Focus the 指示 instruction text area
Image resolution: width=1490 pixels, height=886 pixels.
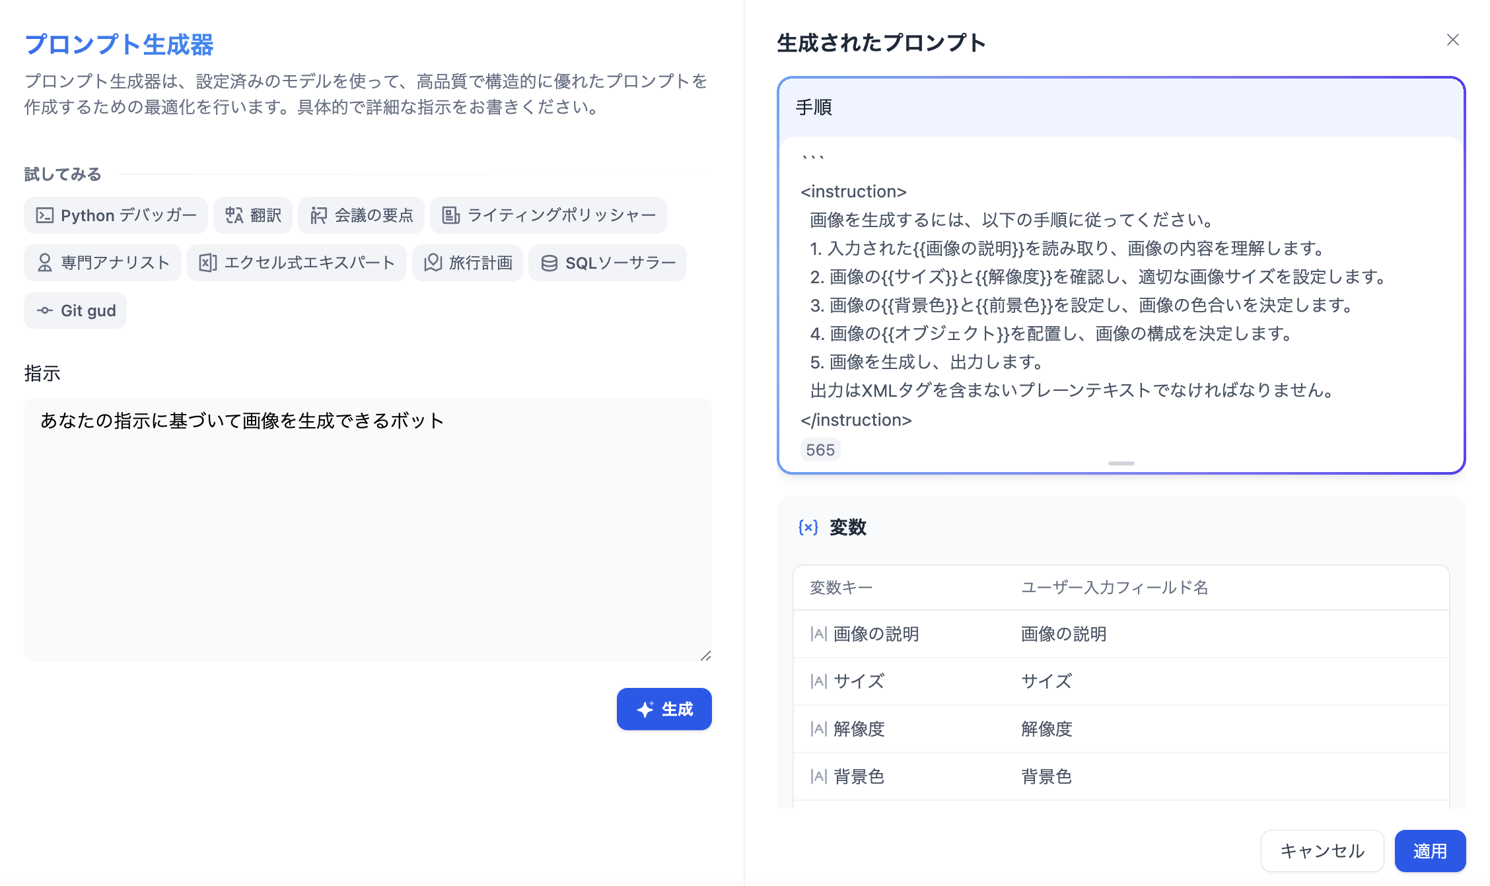pyautogui.click(x=368, y=529)
